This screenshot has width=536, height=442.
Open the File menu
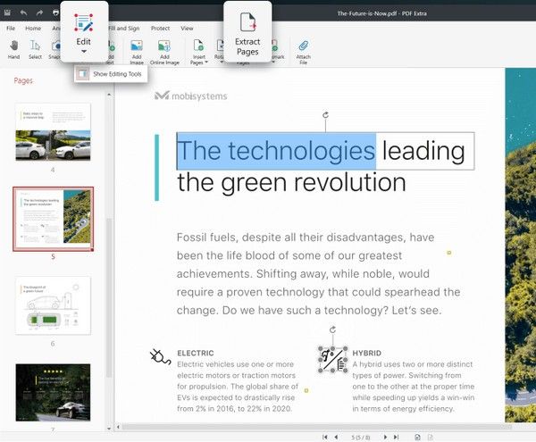[12, 29]
